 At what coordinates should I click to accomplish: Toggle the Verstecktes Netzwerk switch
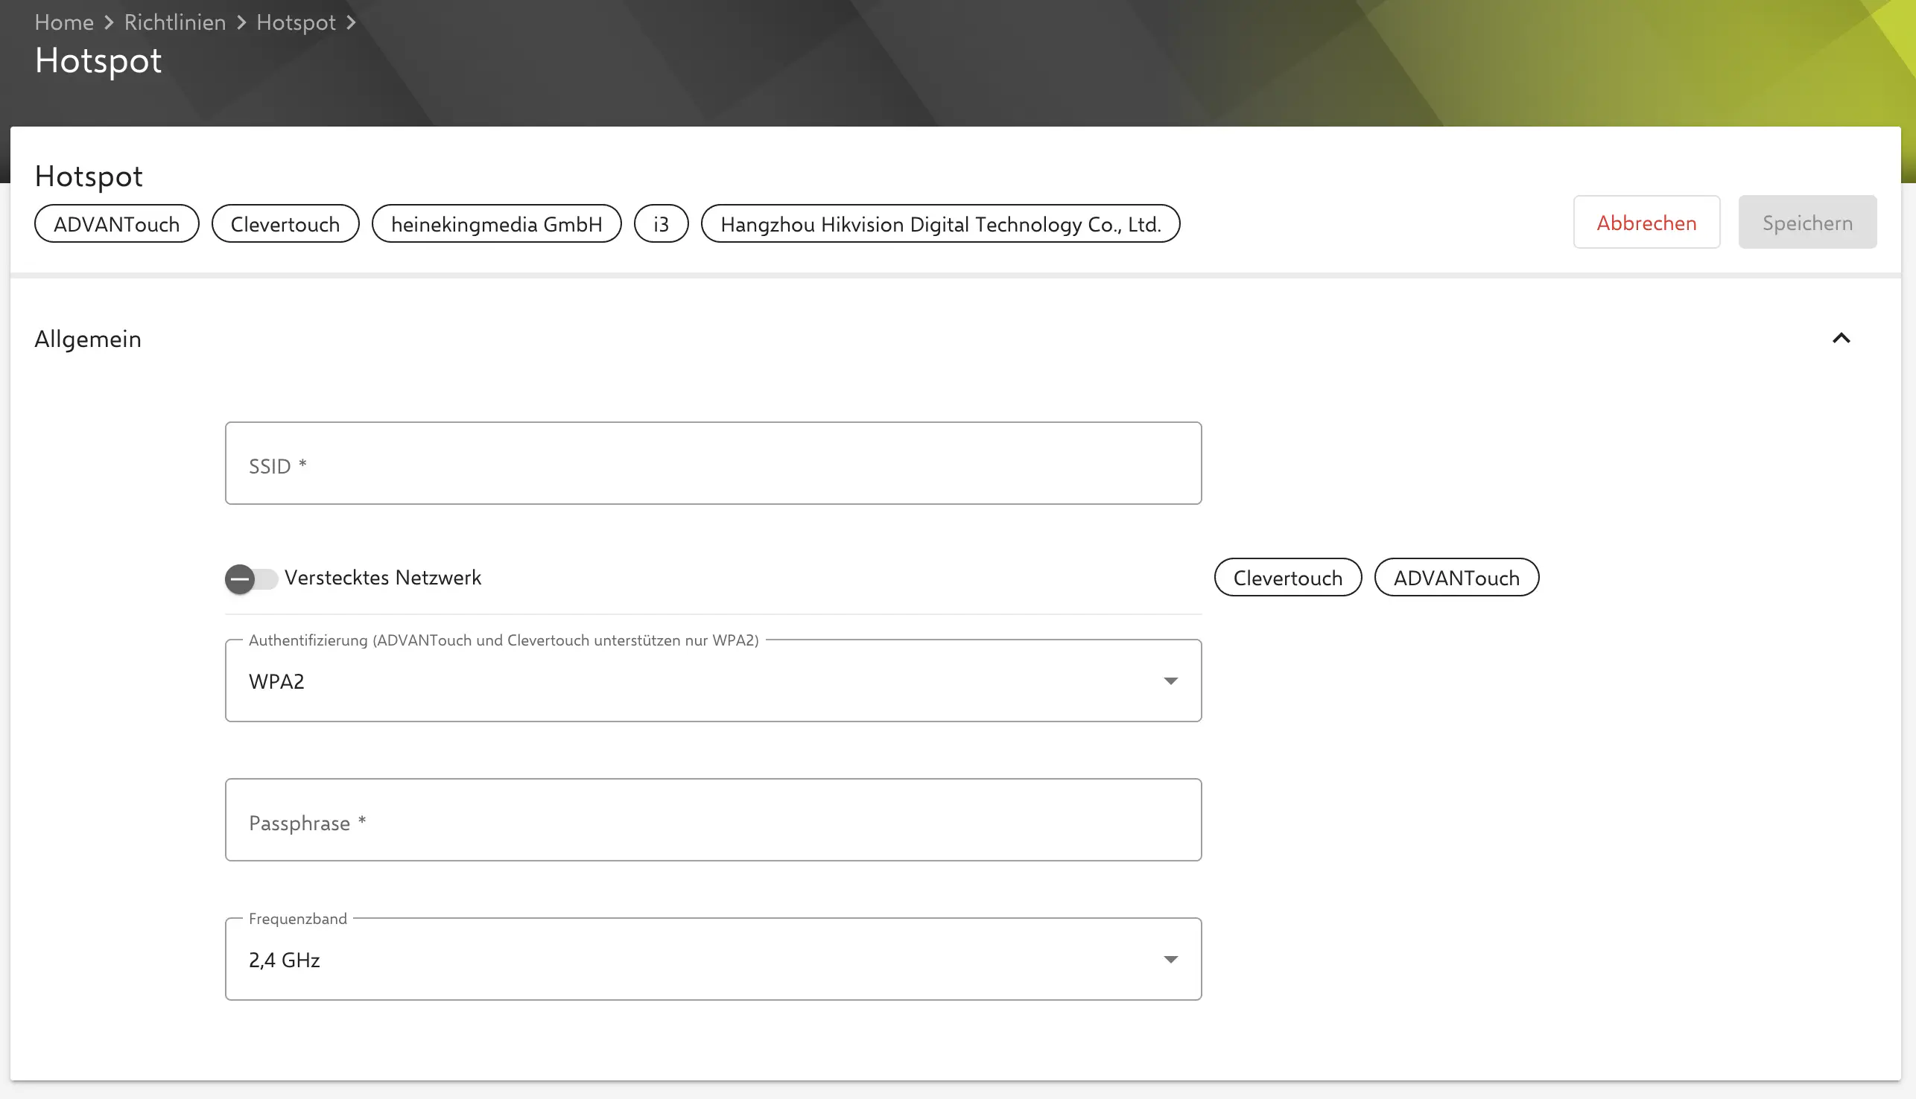point(250,579)
